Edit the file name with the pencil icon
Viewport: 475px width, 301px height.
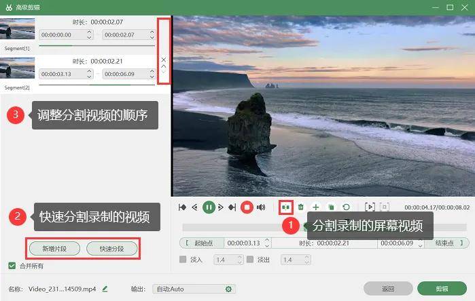pyautogui.click(x=105, y=289)
